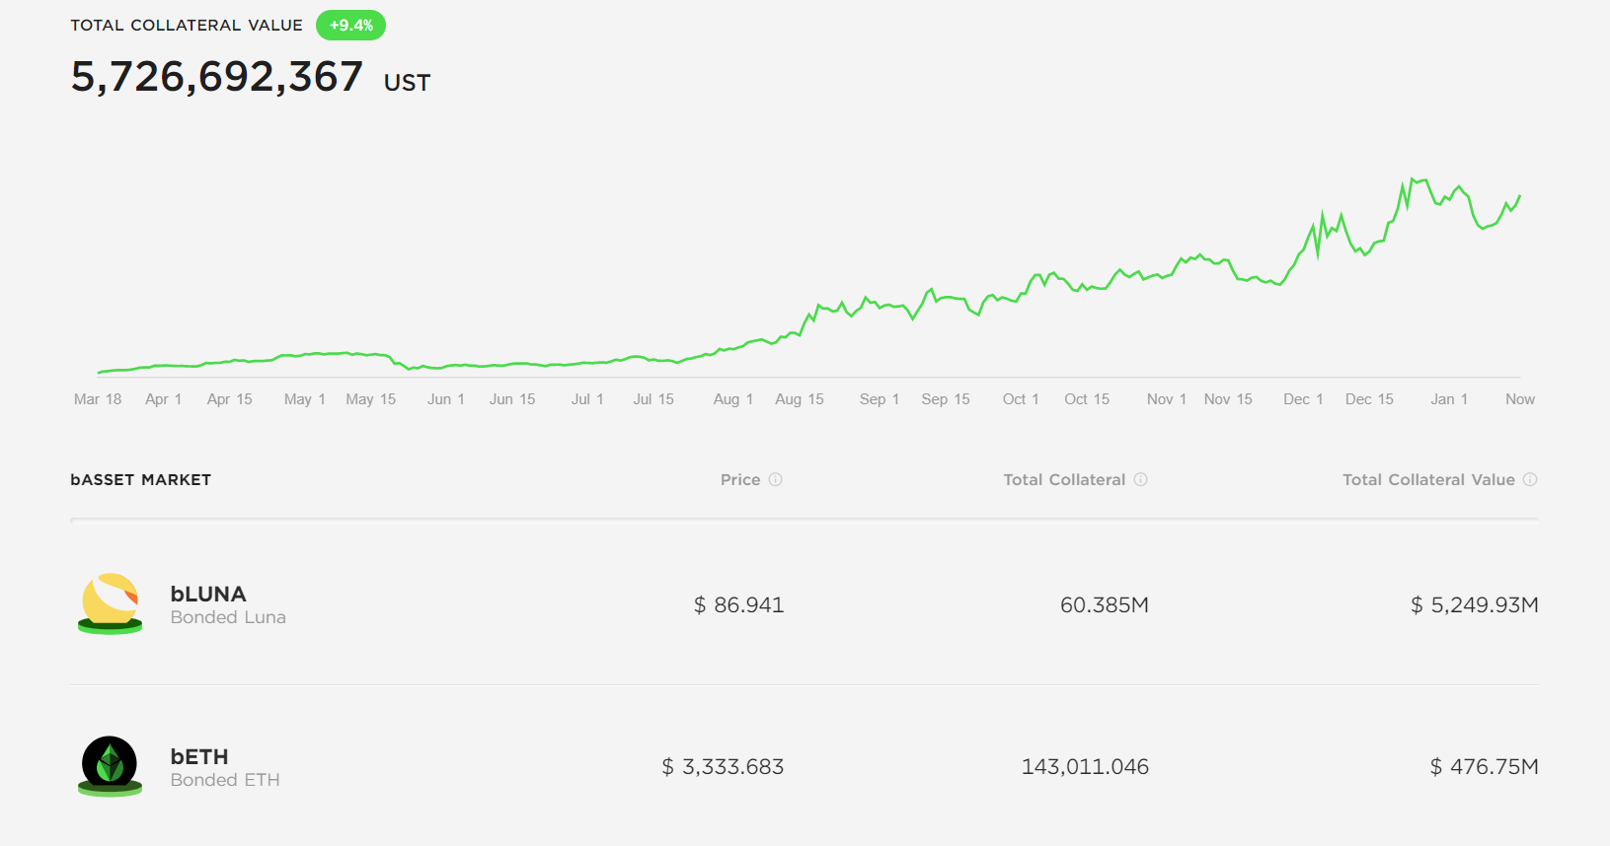Click the Apr 1 chart axis label

(x=163, y=399)
